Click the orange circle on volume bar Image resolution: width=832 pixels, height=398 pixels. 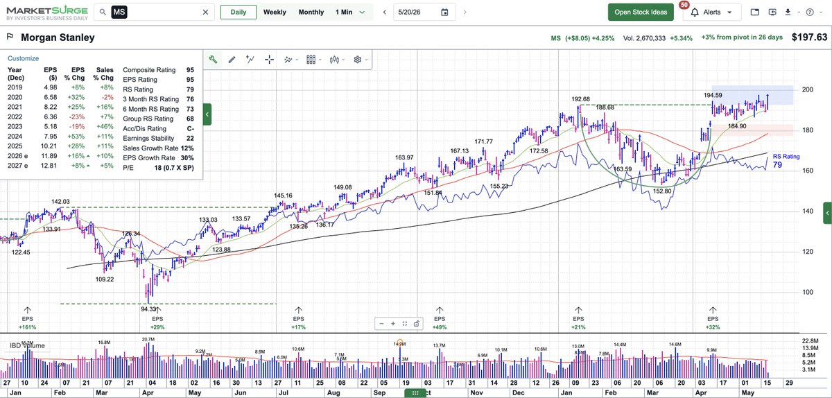click(x=399, y=343)
